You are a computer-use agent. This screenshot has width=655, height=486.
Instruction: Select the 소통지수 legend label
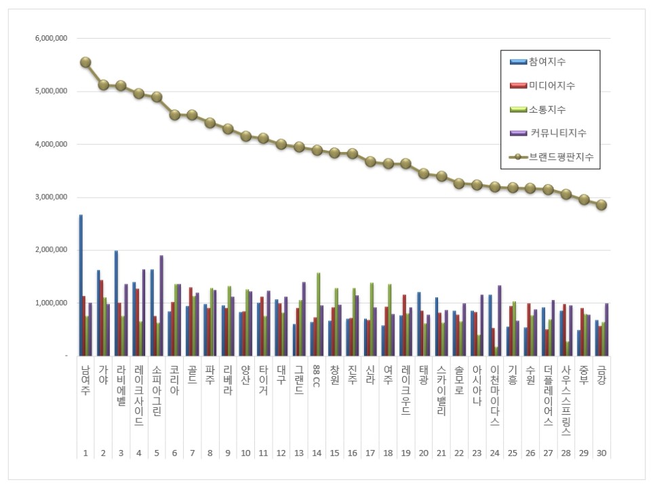547,109
